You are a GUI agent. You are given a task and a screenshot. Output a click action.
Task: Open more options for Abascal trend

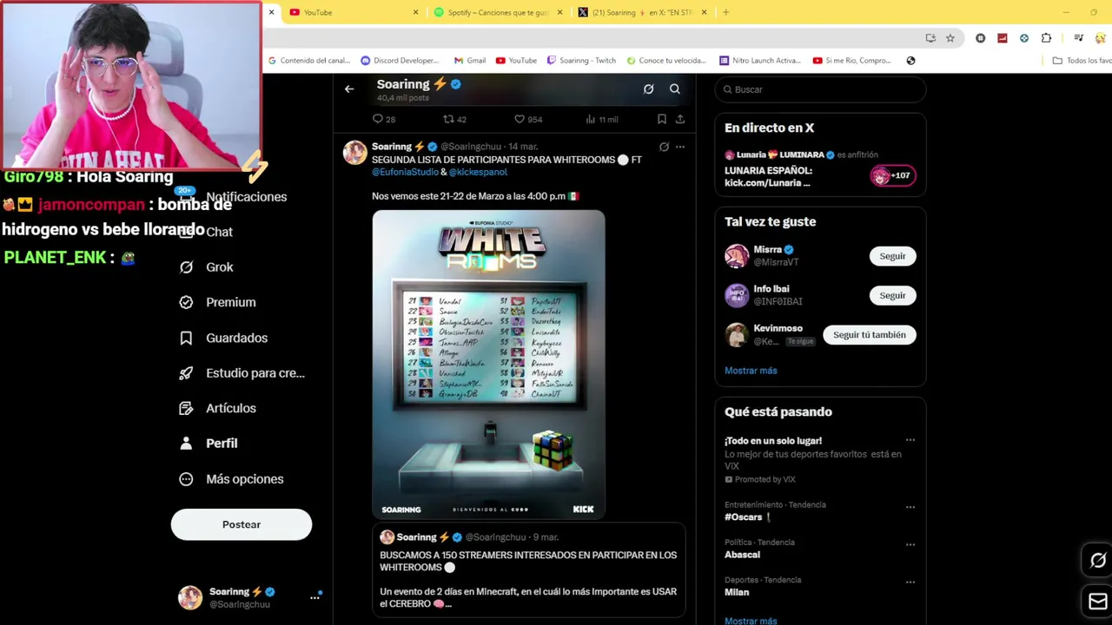[910, 545]
